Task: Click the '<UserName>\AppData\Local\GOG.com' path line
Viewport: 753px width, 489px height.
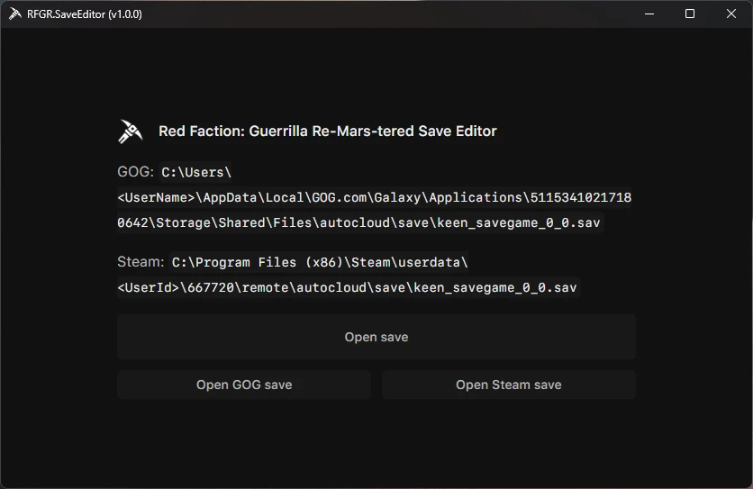Action: (x=374, y=197)
